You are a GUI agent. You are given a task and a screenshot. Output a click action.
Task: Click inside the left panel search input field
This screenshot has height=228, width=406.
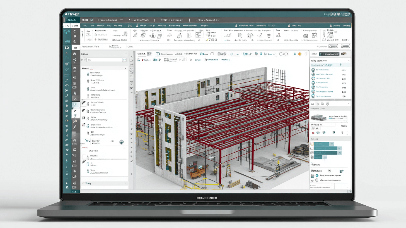point(105,60)
